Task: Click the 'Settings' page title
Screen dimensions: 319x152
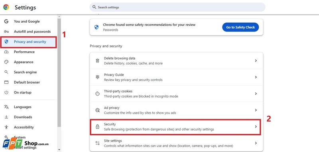Action: 25,8
